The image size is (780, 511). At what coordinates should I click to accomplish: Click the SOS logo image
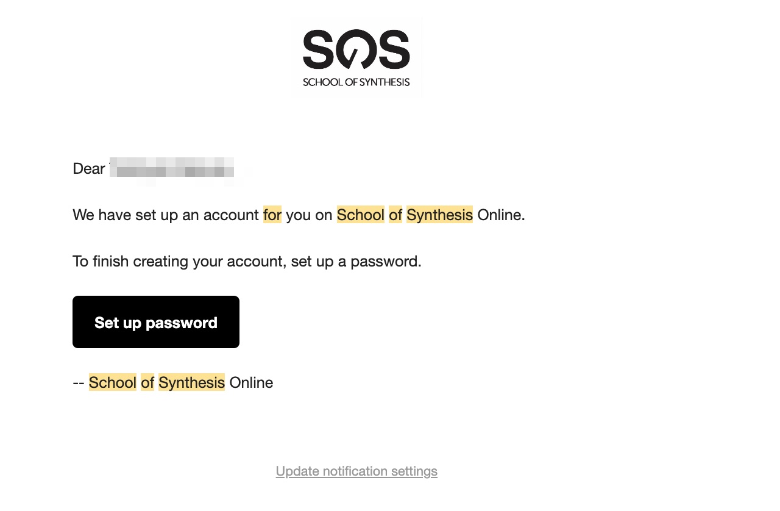(x=356, y=50)
